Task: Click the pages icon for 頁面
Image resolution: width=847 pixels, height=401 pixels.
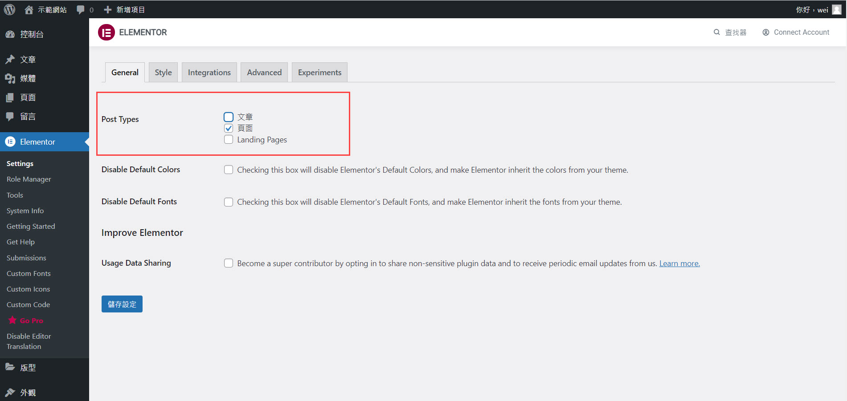Action: coord(10,97)
